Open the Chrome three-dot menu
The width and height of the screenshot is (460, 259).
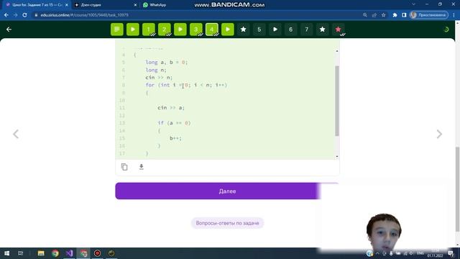pyautogui.click(x=454, y=15)
